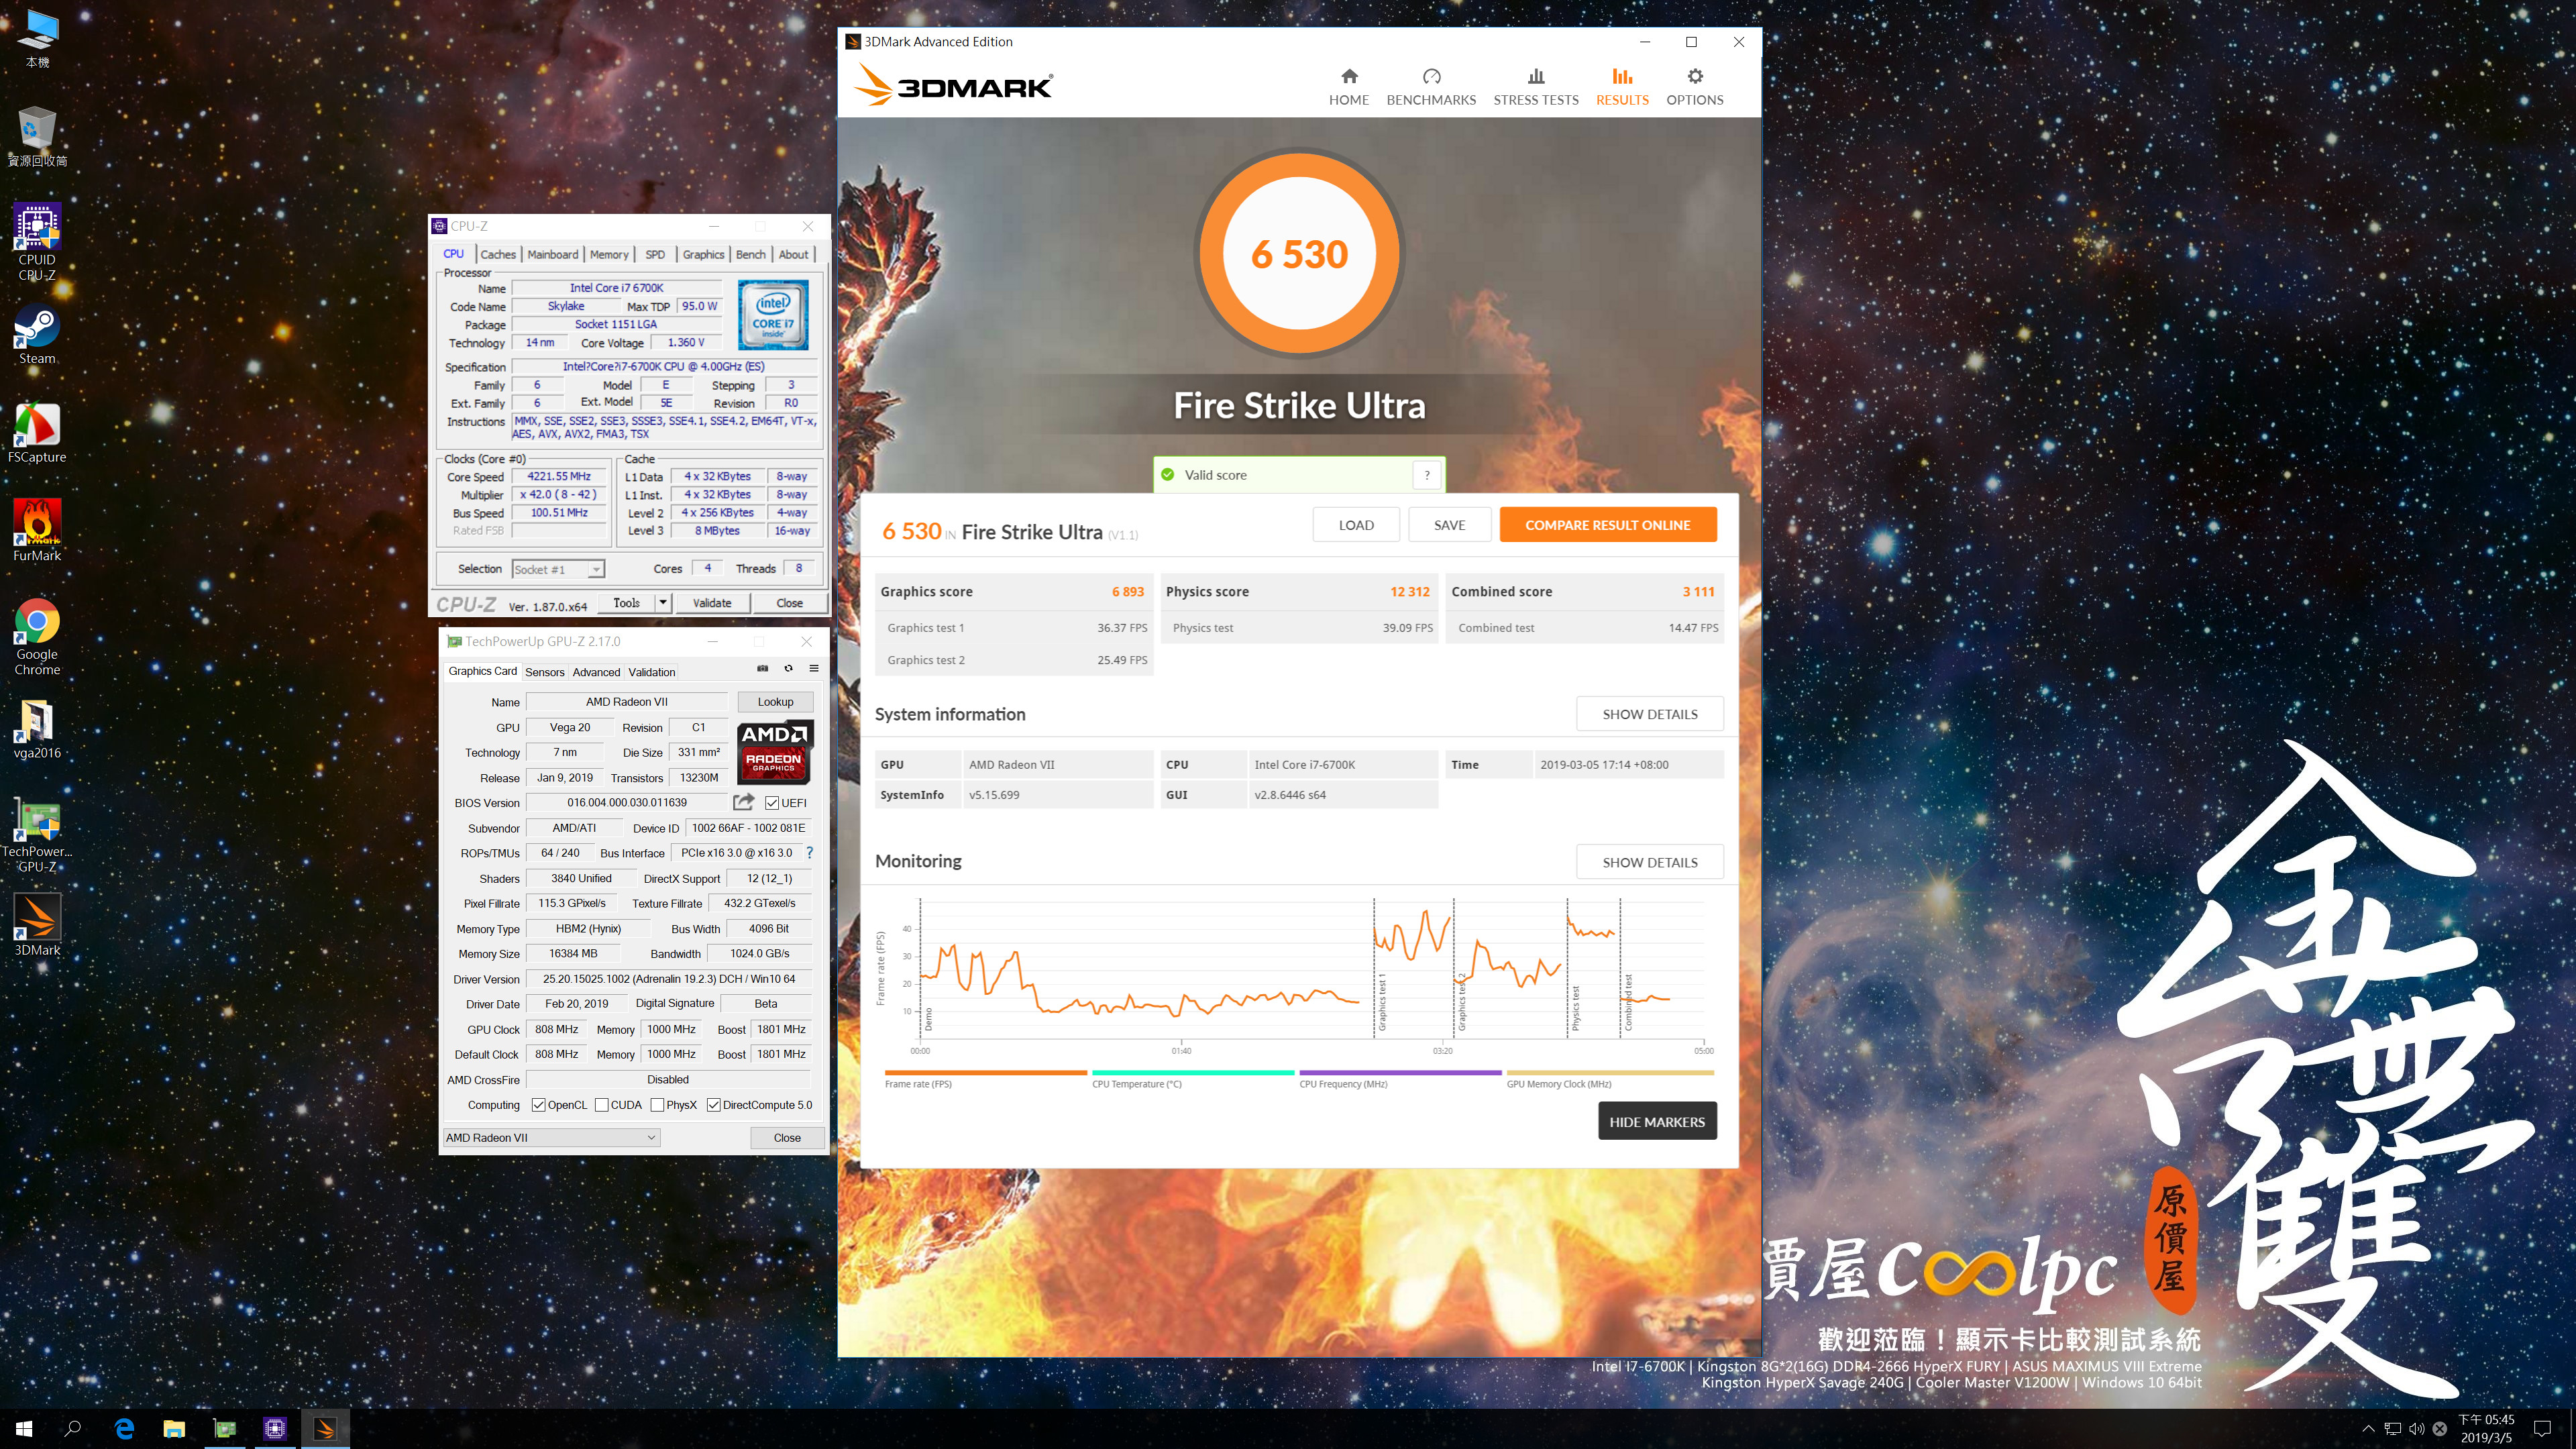The width and height of the screenshot is (2576, 1449).
Task: Open the Memory tab in CPU-Z
Action: coord(609,255)
